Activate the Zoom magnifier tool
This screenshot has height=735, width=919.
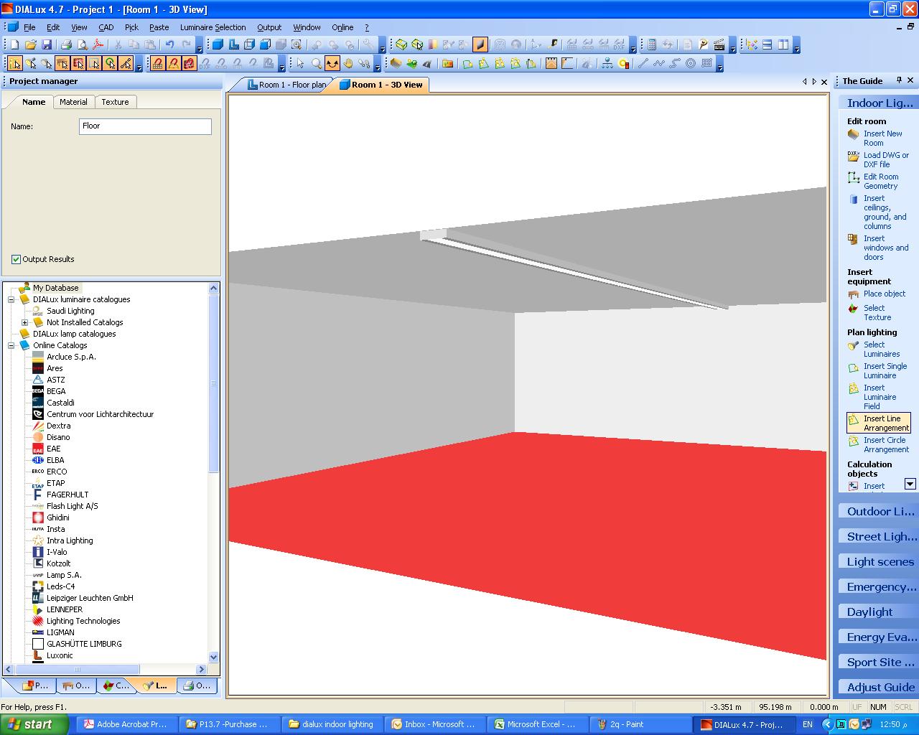point(316,63)
